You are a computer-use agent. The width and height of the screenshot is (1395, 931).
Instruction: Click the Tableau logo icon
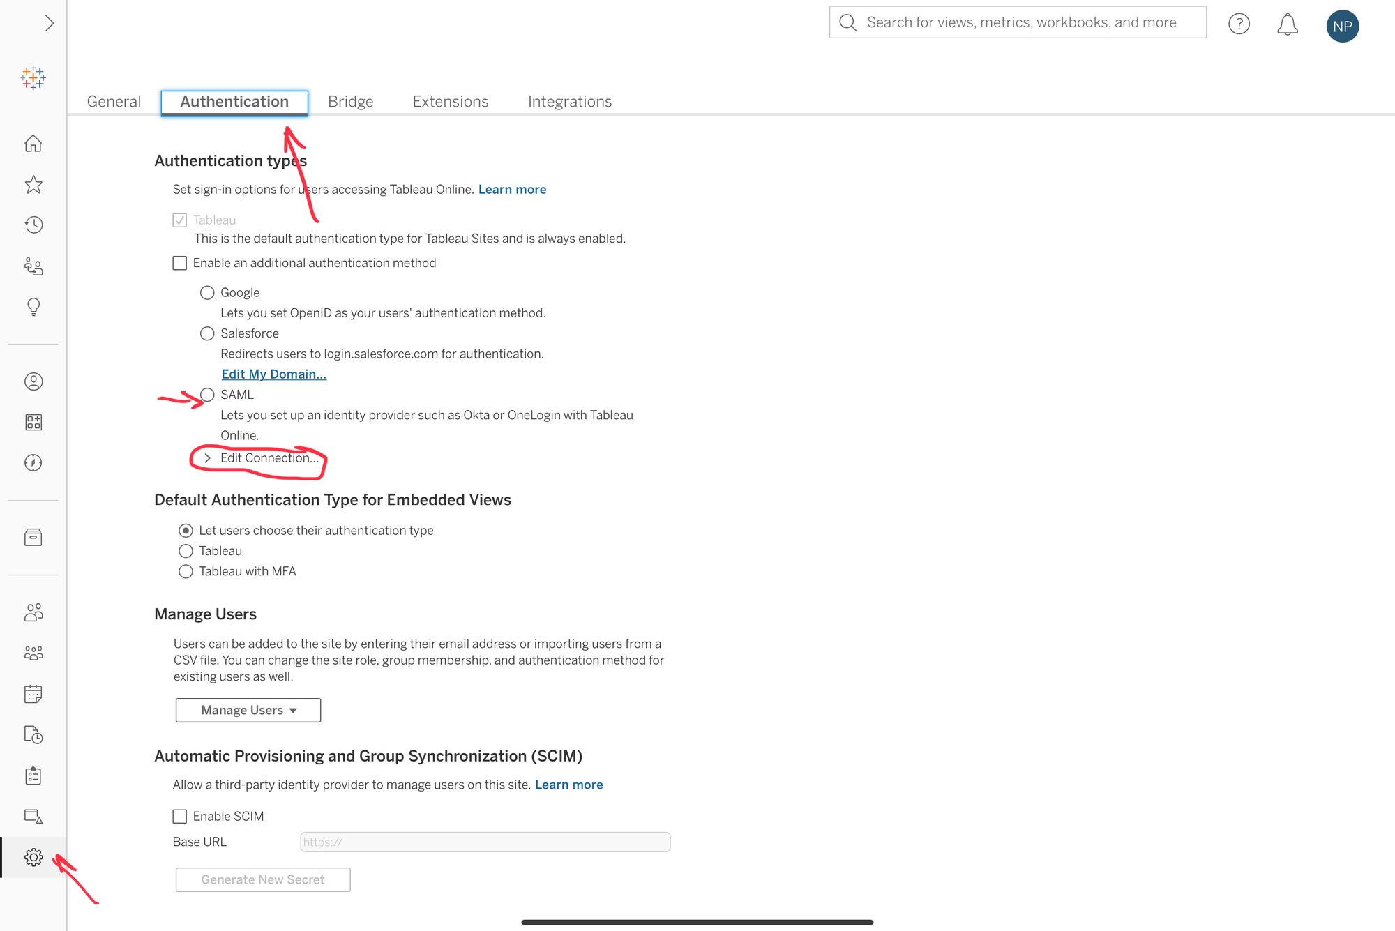pos(33,77)
